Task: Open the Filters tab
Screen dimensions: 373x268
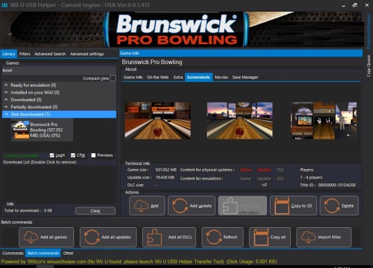Action: (x=24, y=54)
